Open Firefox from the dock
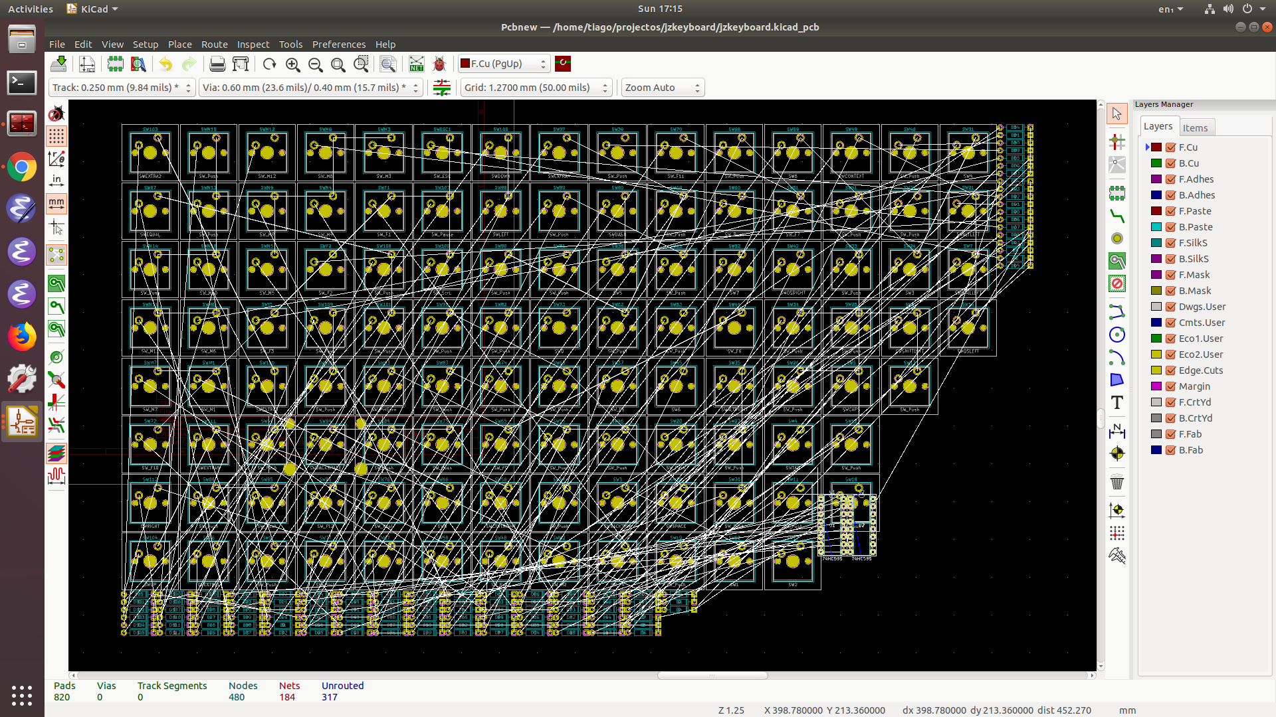The height and width of the screenshot is (717, 1276). (x=22, y=337)
